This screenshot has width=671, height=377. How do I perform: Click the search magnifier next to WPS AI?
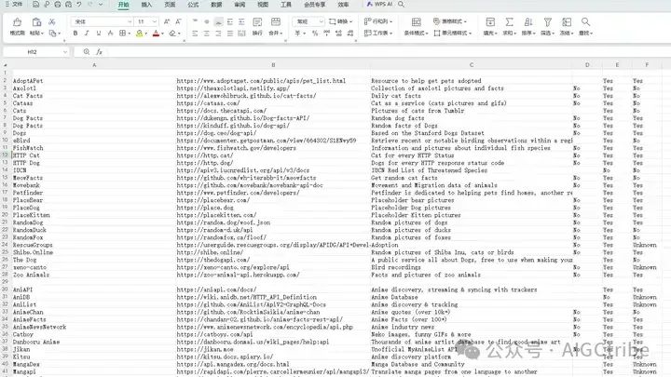401,5
